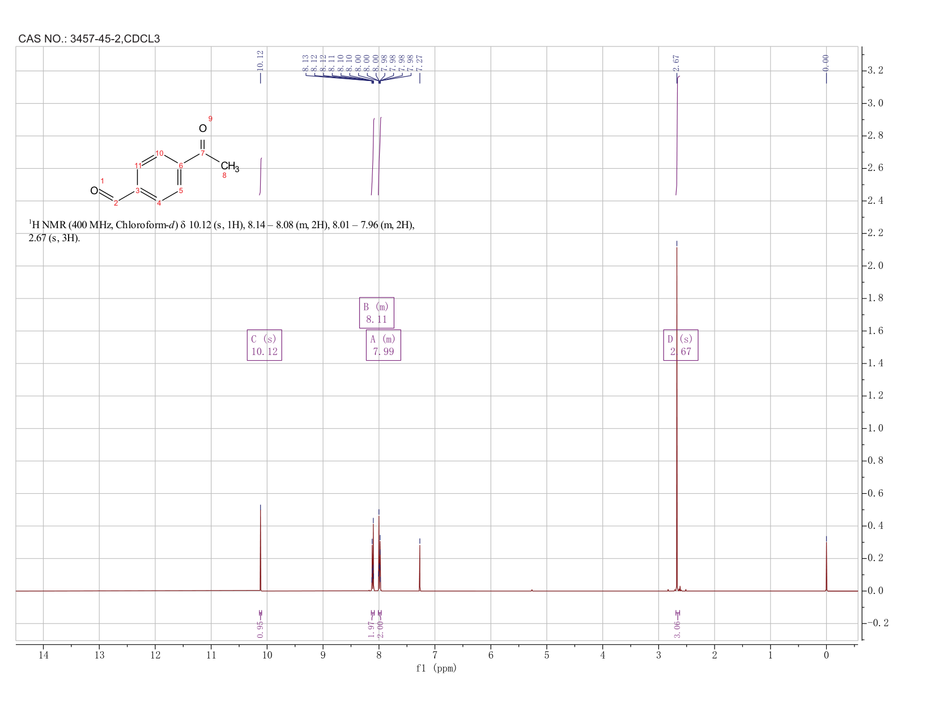Click the 10.12 peak label at top

260,60
